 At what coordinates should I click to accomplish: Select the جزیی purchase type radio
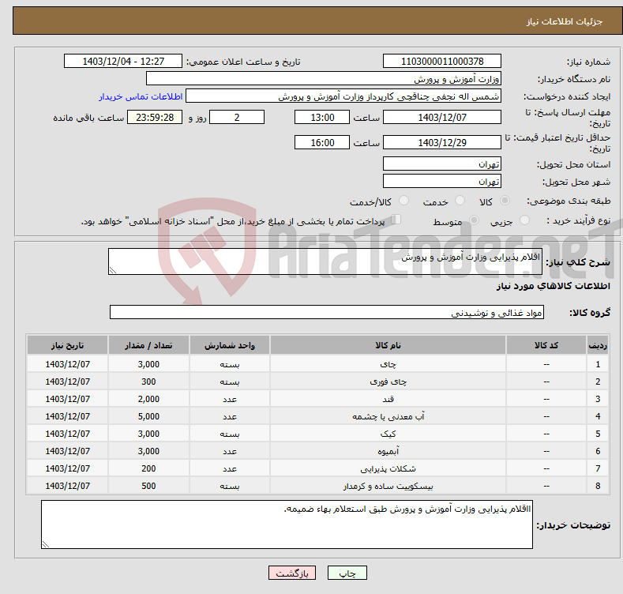[x=524, y=220]
